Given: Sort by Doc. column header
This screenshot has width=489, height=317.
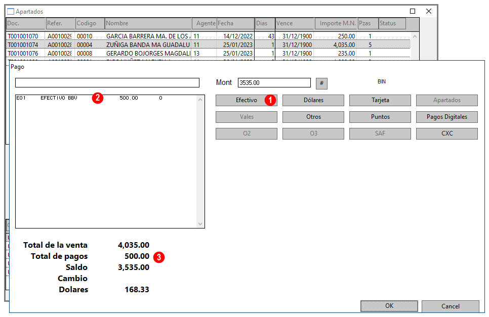Looking at the screenshot, I should 25,23.
